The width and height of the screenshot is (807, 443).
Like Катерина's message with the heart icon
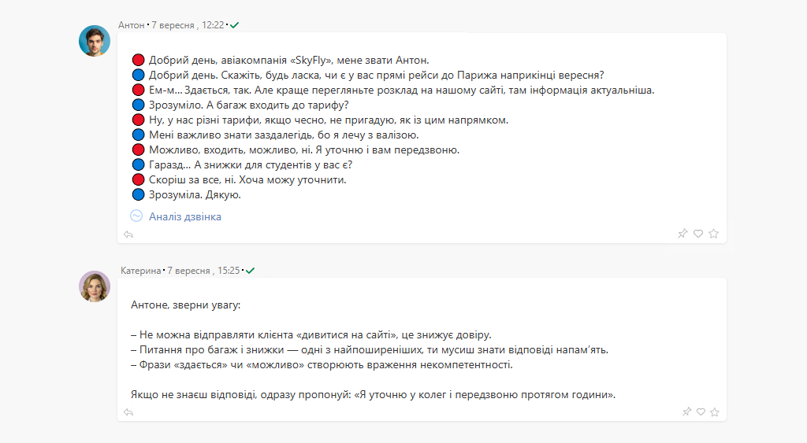coord(701,412)
